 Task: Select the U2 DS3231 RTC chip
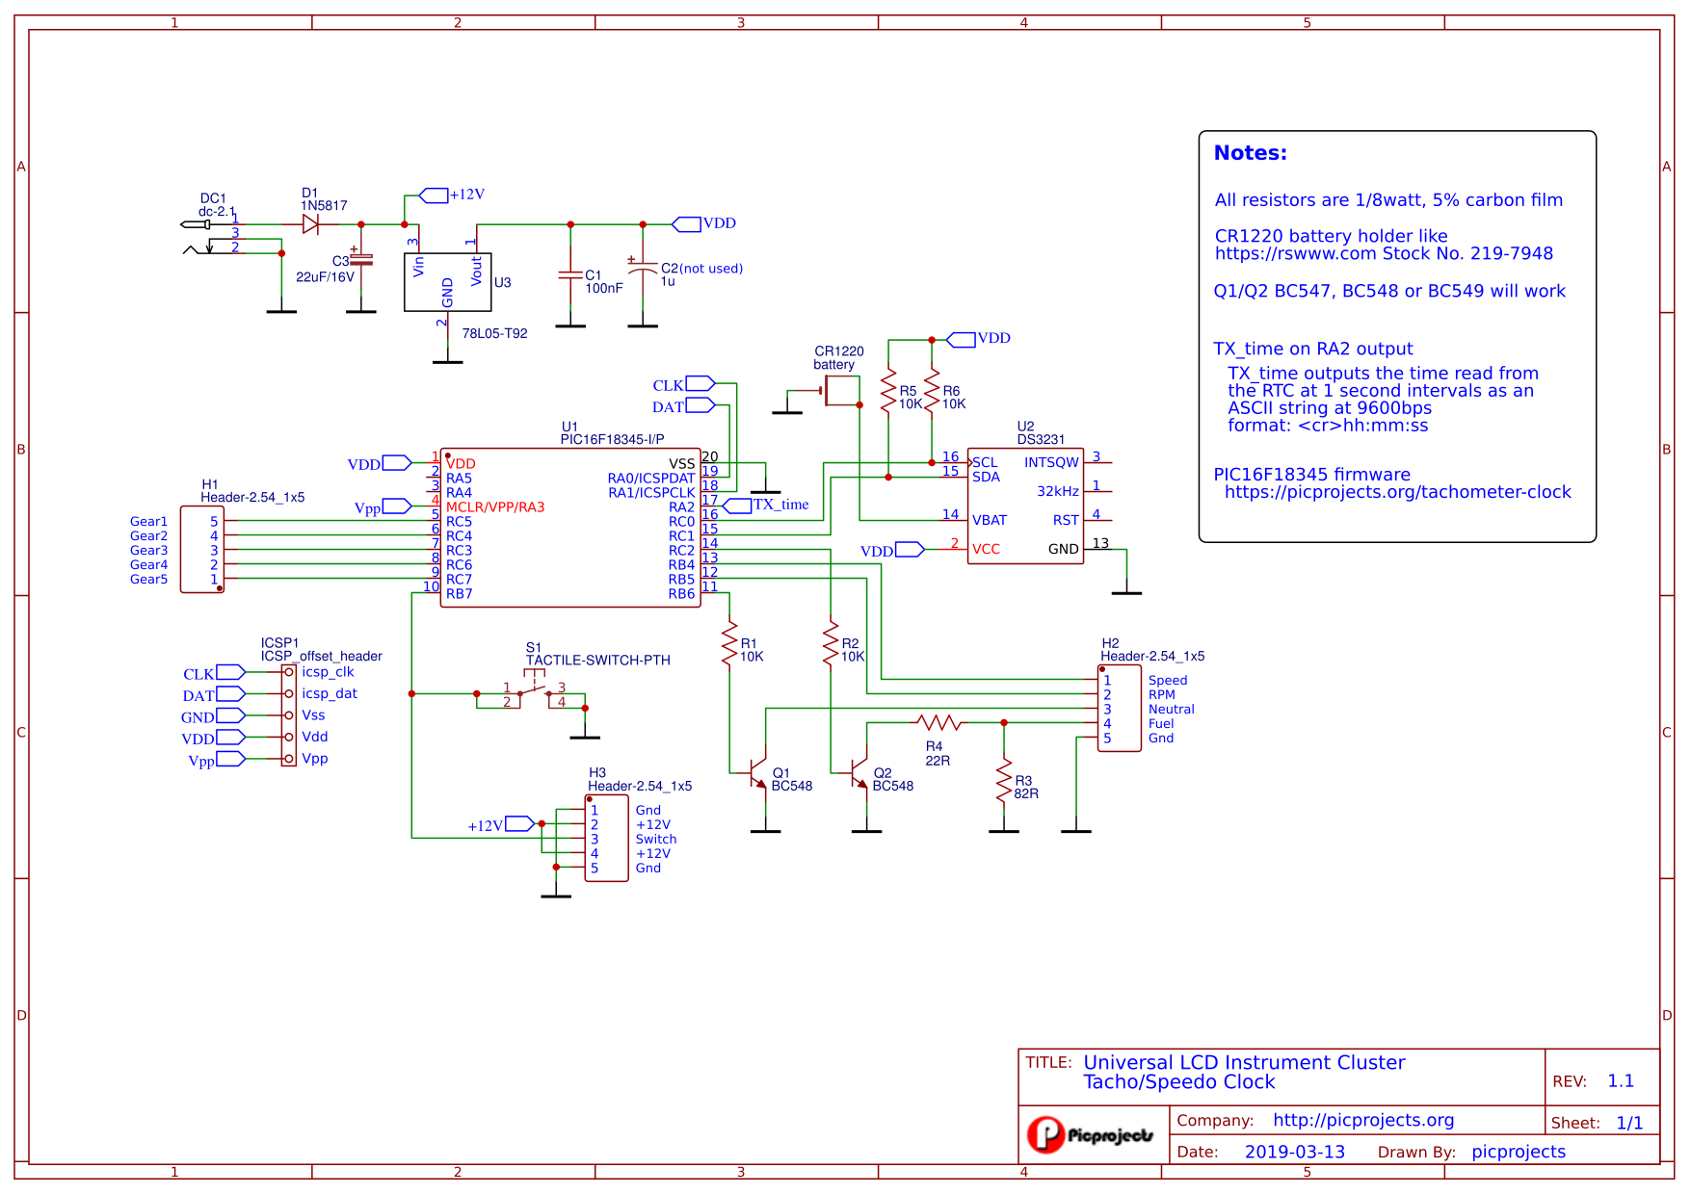[x=1025, y=506]
